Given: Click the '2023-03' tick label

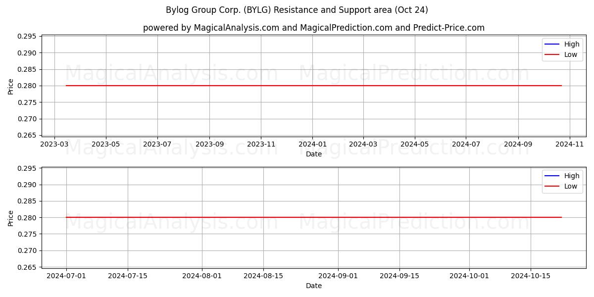Looking at the screenshot, I should point(54,144).
